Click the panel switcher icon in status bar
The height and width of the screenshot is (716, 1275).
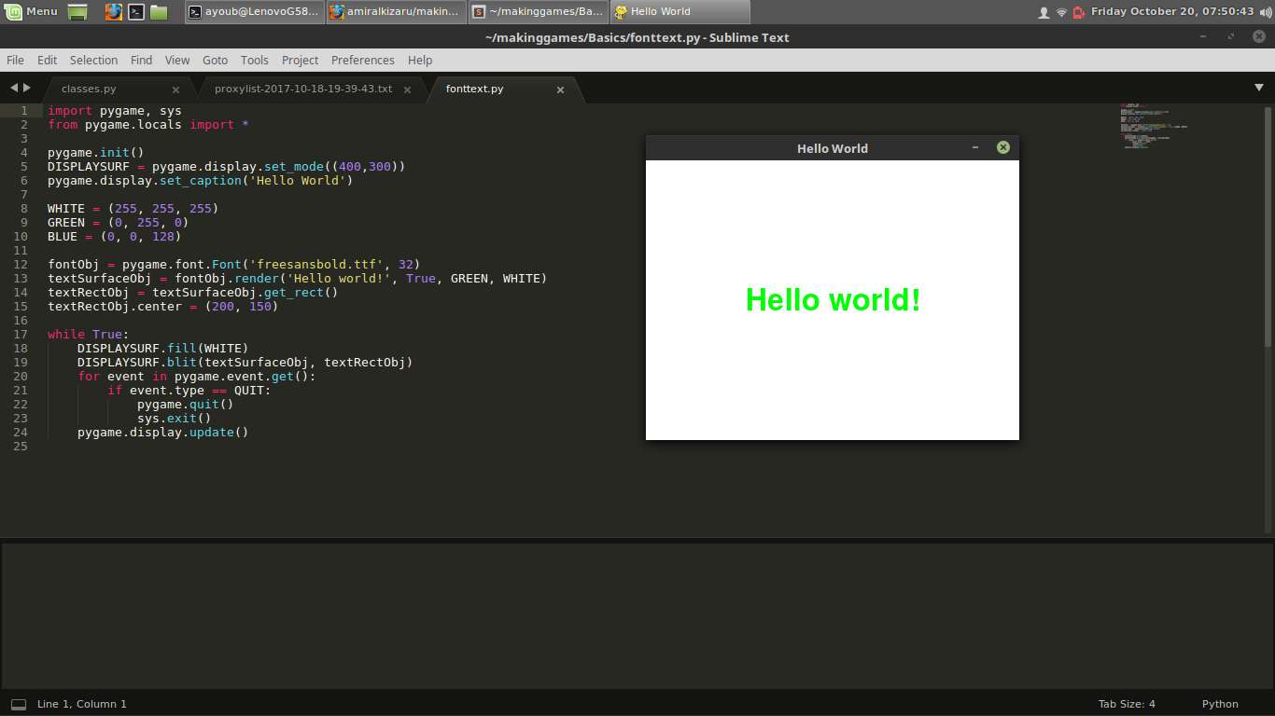pyautogui.click(x=19, y=704)
